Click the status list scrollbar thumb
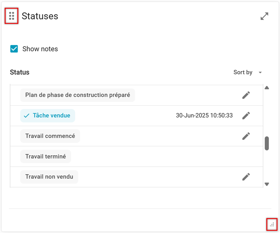The width and height of the screenshot is (280, 233). (267, 143)
